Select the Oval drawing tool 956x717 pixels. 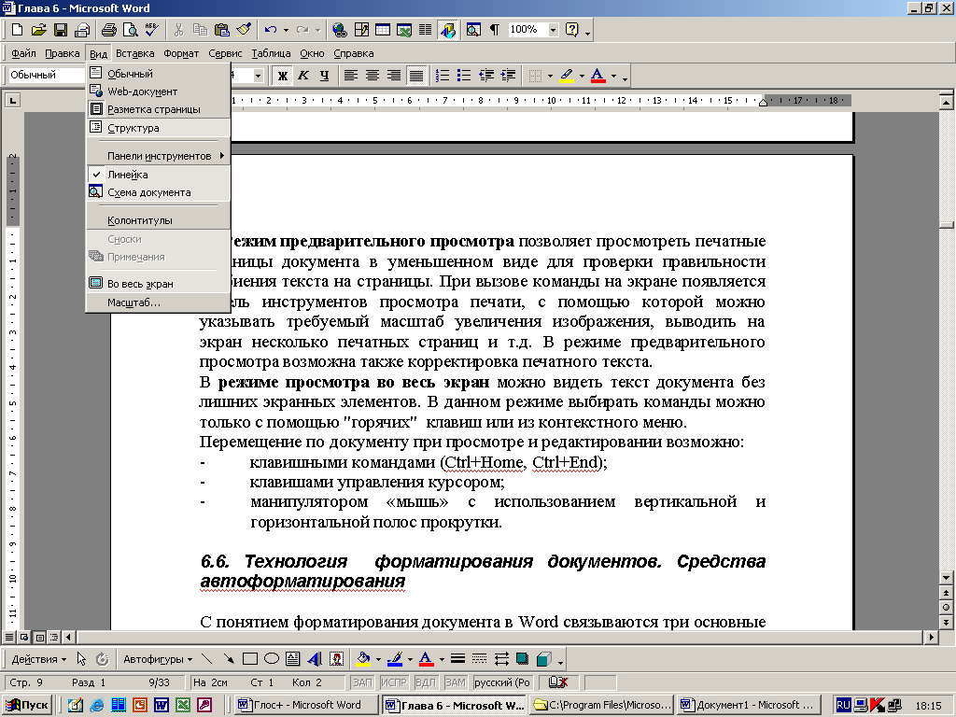coord(271,659)
